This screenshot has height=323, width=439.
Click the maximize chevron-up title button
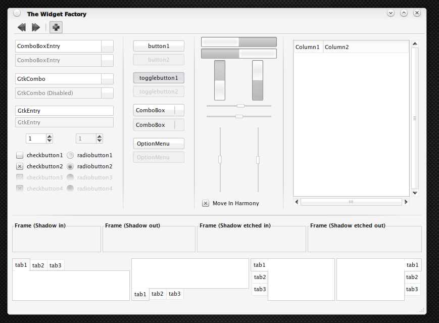[x=404, y=13]
